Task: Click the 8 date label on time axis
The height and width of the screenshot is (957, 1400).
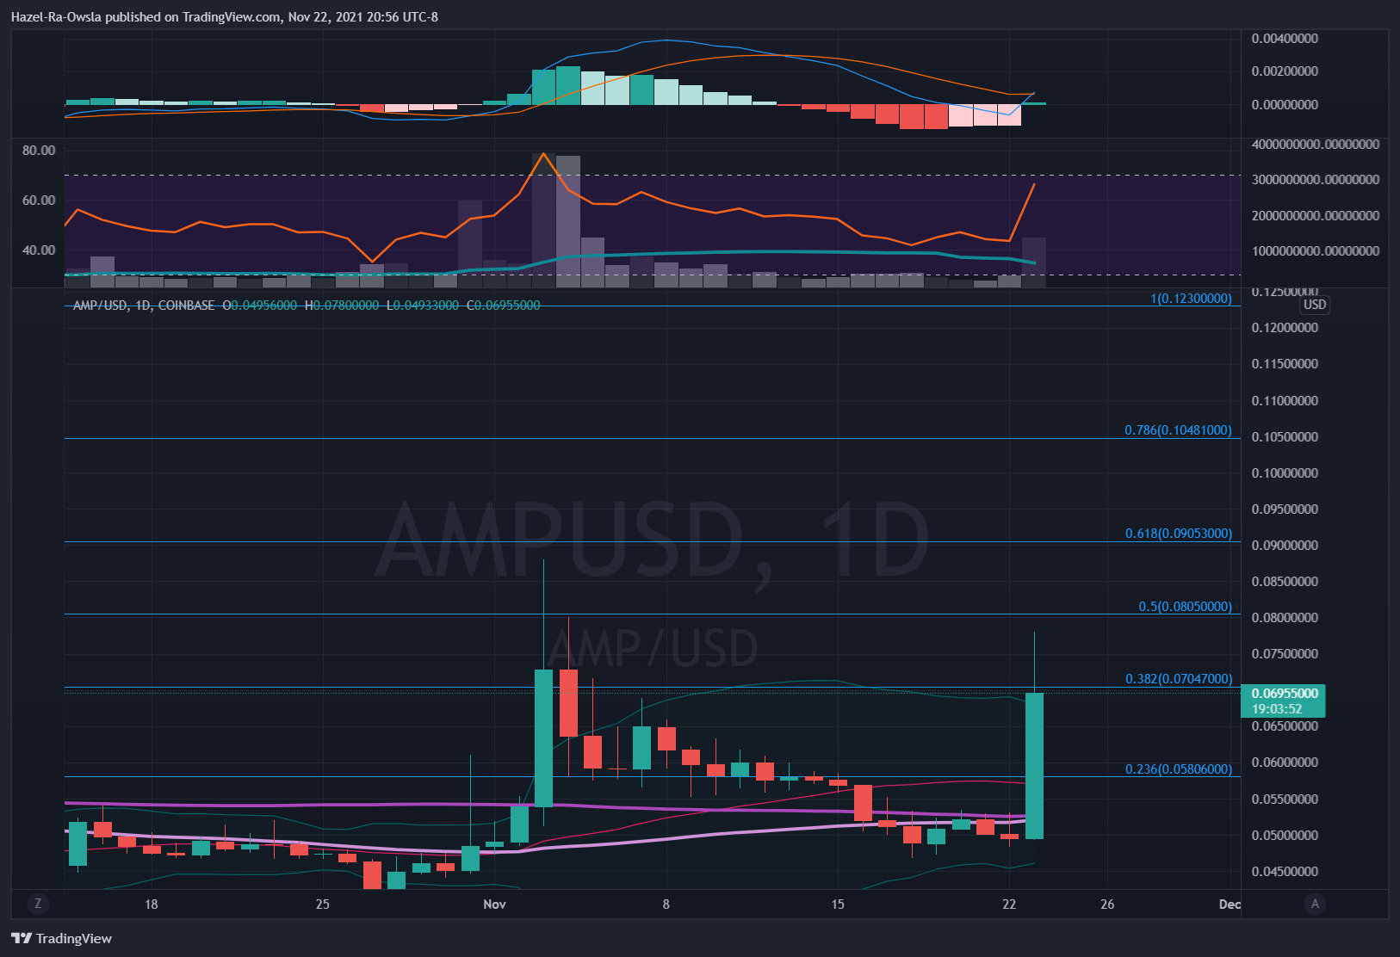Action: pos(666,904)
